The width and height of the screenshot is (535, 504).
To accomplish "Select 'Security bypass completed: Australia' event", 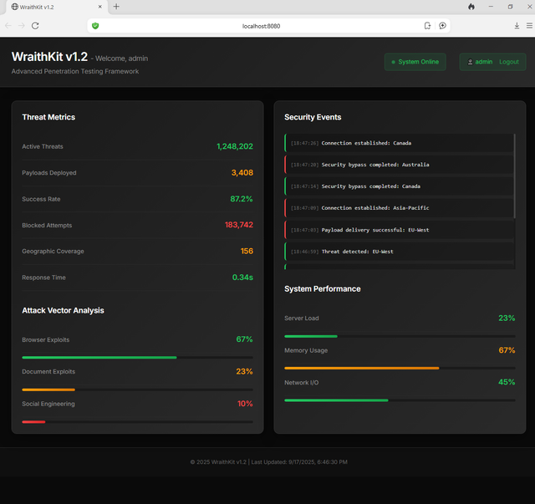I will pos(399,165).
